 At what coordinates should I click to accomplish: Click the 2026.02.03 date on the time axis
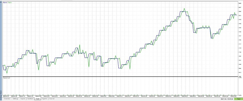(55, 96)
